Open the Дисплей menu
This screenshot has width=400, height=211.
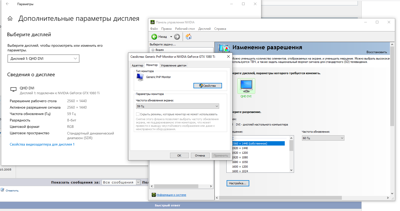[205, 29]
